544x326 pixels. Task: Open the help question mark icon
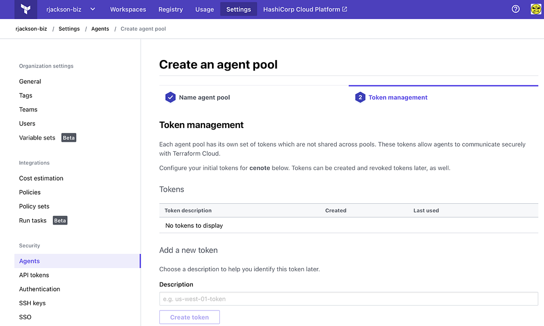point(515,9)
